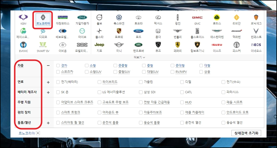Expand the 배터리 제조사 options

[x=48, y=92]
